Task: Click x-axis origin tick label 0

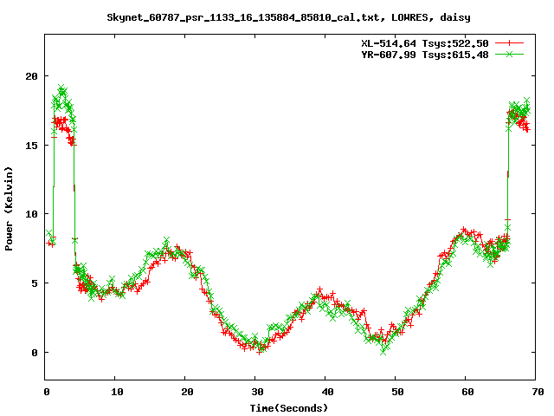Action: 47,392
